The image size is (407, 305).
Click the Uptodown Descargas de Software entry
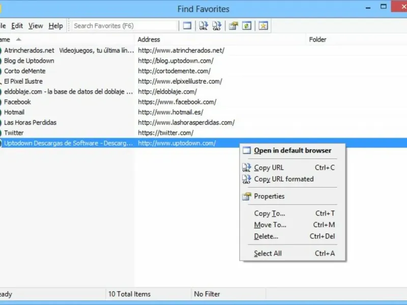68,143
